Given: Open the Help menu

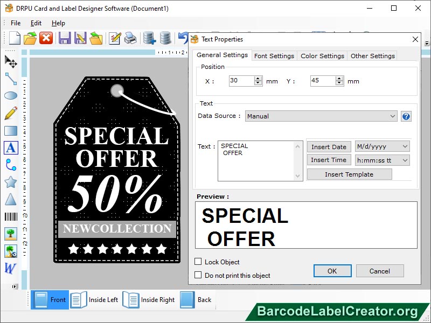Looking at the screenshot, I should [x=58, y=23].
